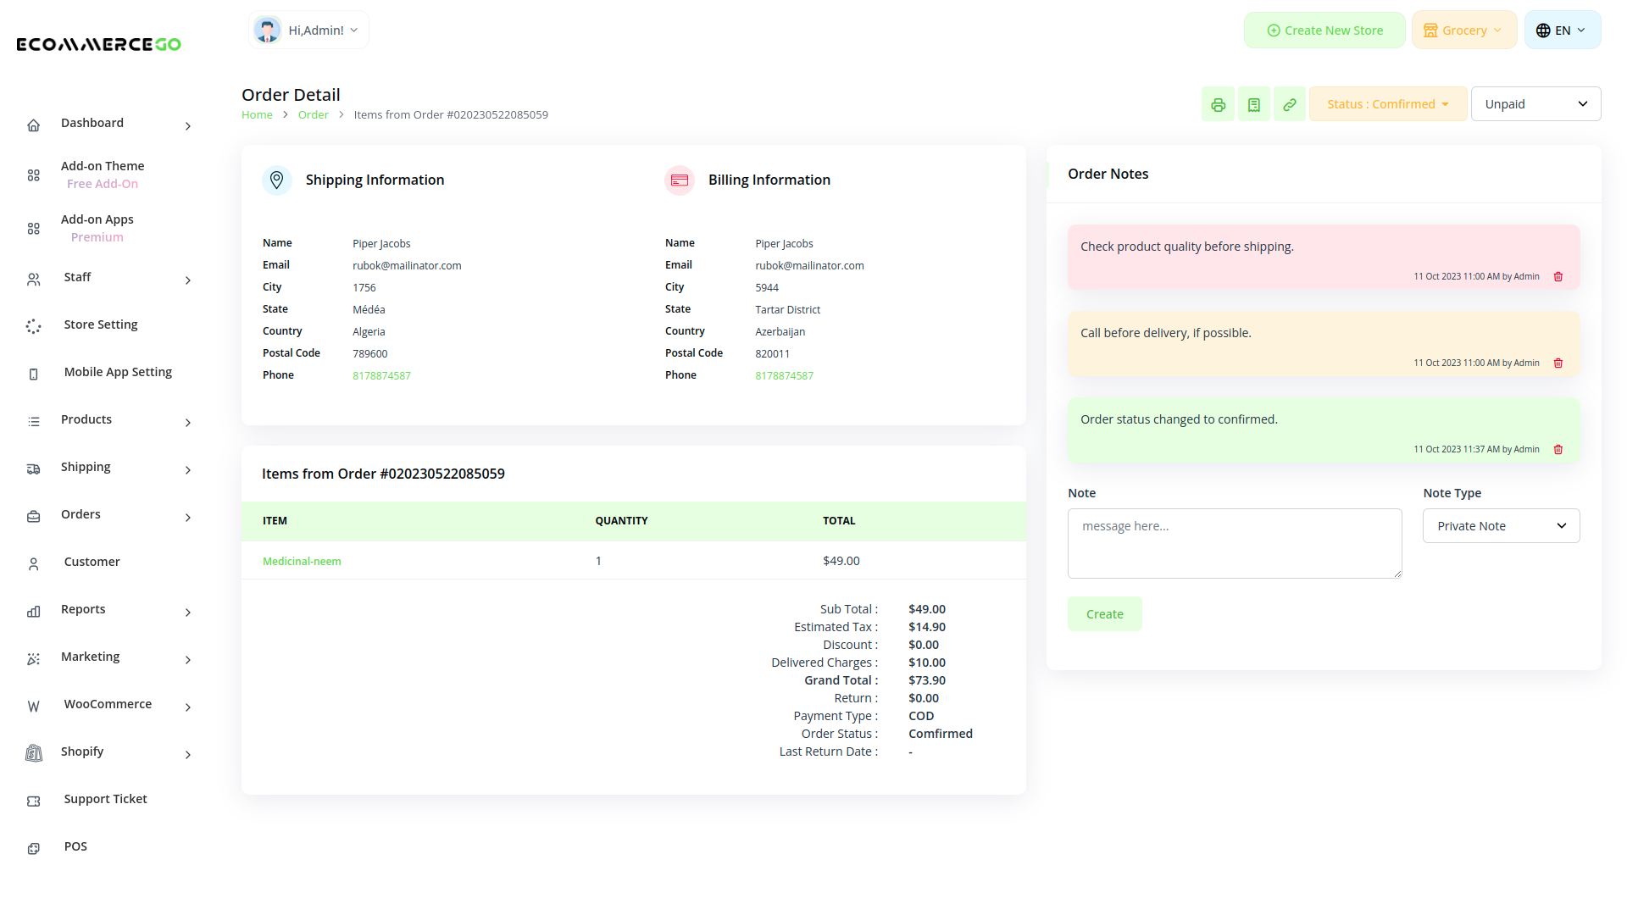This screenshot has height=915, width=1627.
Task: Open Store Setting via its sidebar icon
Action: click(x=33, y=326)
